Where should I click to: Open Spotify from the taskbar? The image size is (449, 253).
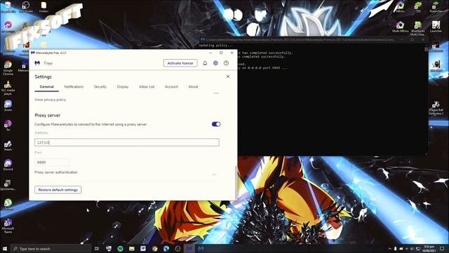click(x=120, y=249)
